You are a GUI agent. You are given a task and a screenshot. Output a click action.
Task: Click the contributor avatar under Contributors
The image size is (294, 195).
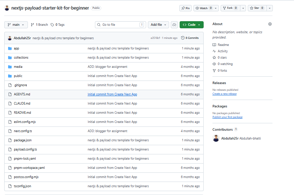pos(216,138)
